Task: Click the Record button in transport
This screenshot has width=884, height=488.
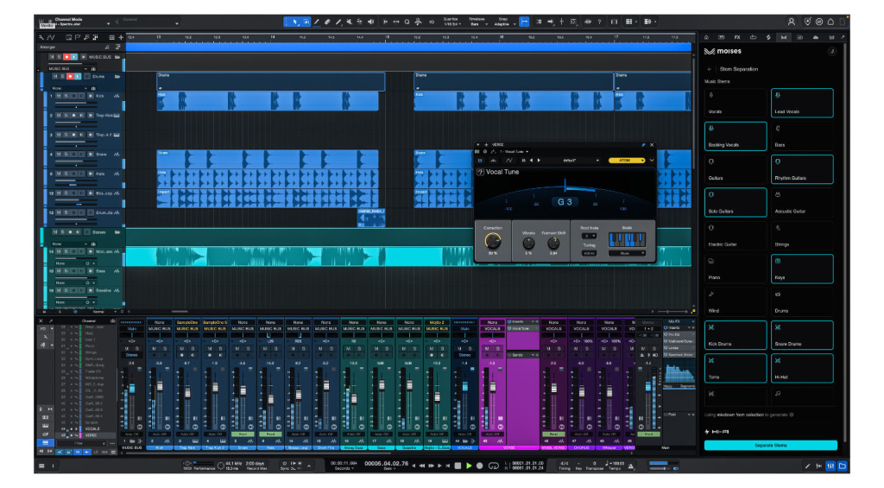Action: (x=480, y=466)
